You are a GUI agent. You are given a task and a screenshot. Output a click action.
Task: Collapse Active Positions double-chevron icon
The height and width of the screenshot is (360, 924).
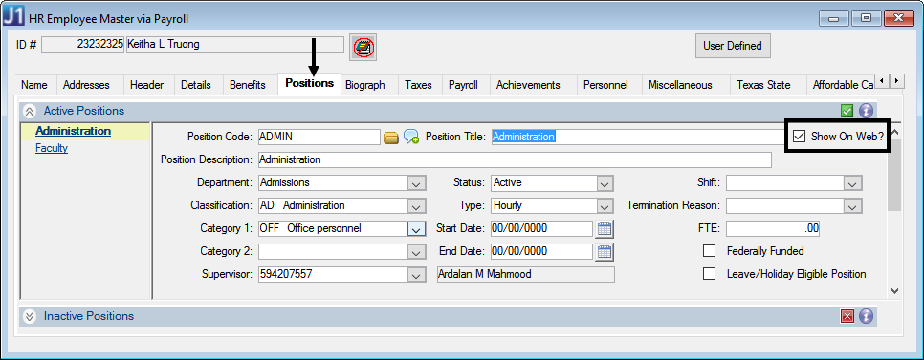tap(30, 111)
